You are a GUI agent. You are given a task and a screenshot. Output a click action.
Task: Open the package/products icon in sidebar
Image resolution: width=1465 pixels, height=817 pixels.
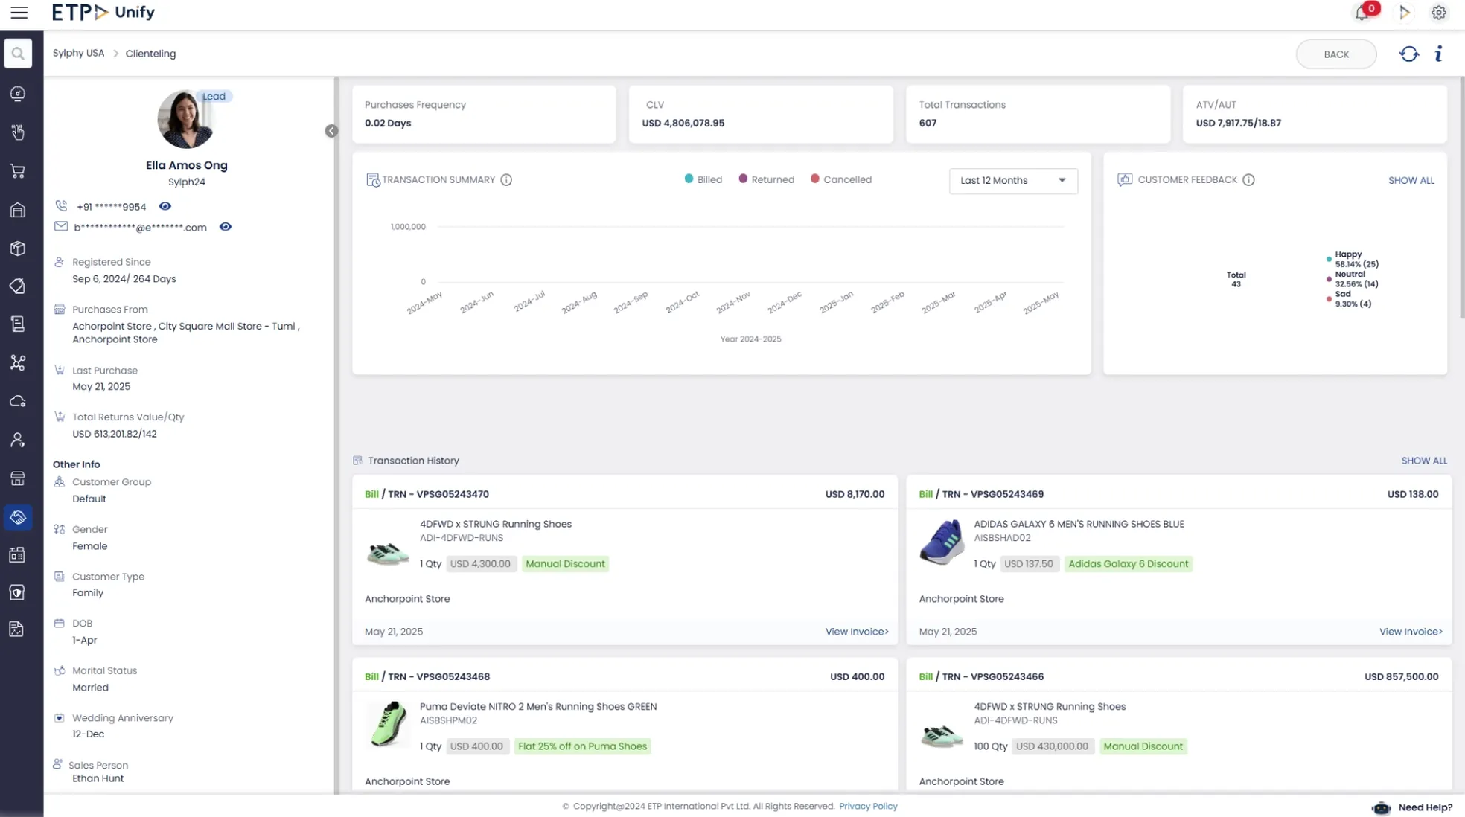(18, 249)
